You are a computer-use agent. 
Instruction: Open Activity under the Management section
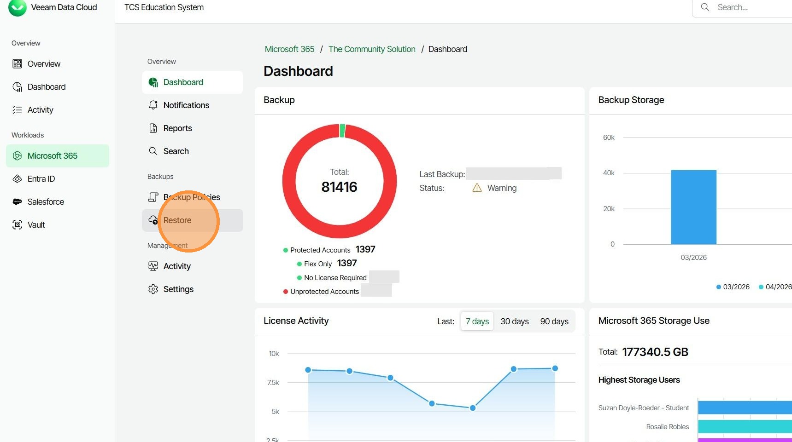coord(177,266)
